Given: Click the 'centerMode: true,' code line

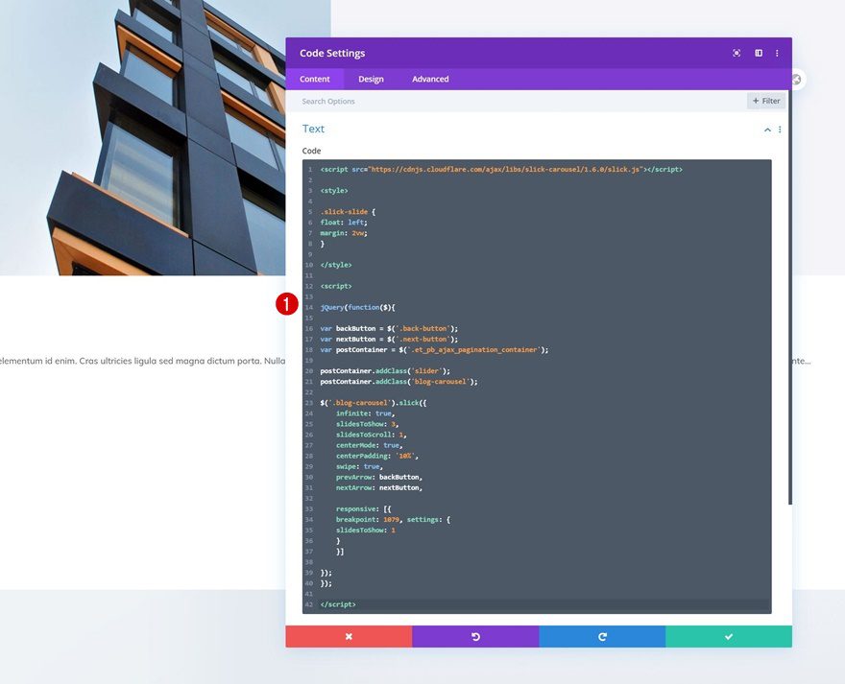Looking at the screenshot, I should (x=369, y=445).
